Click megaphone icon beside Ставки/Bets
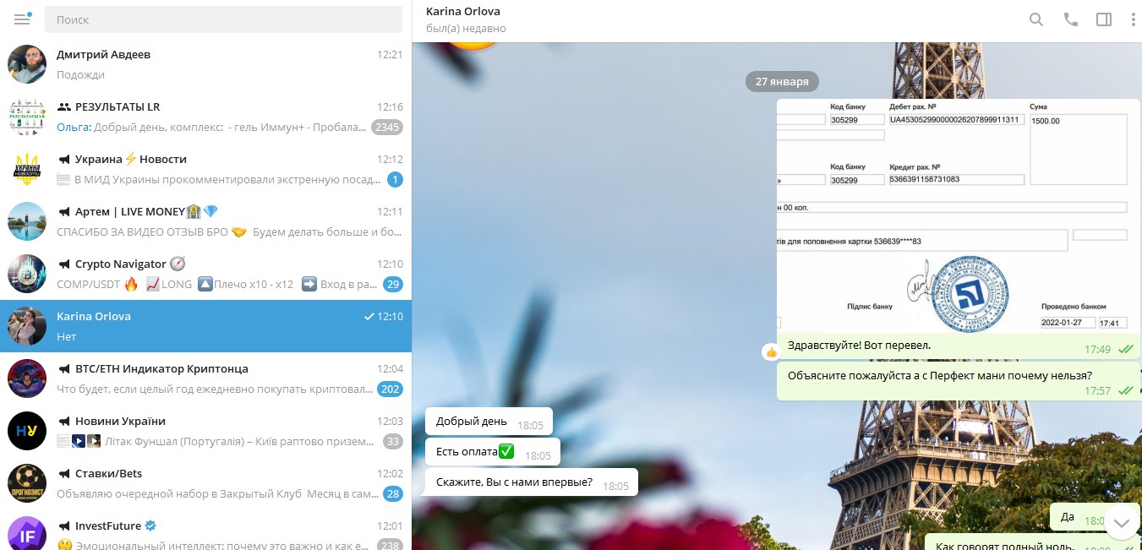1142x550 pixels. click(64, 473)
